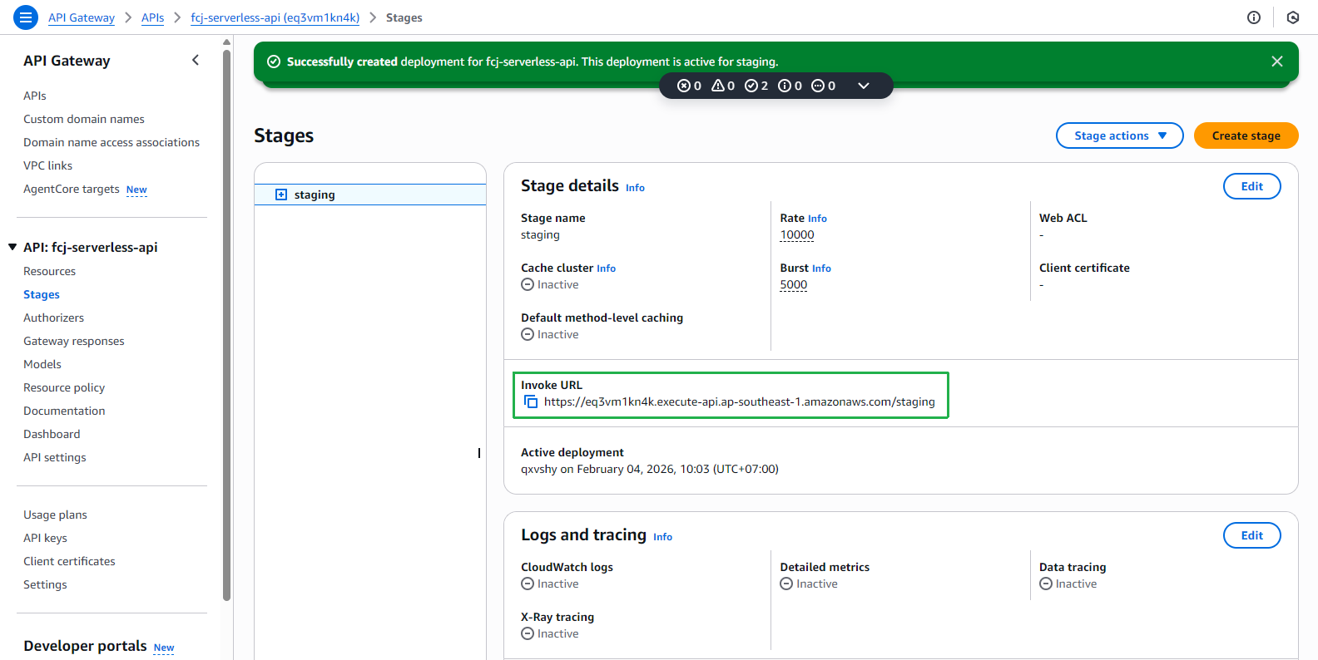Click the New badge beside AgentCore targets
The image size is (1318, 660).
click(136, 190)
